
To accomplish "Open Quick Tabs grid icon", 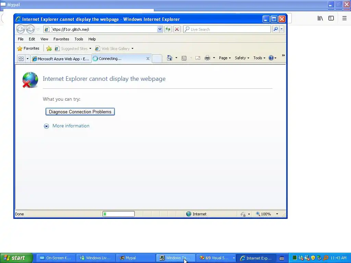I will pyautogui.click(x=21, y=59).
